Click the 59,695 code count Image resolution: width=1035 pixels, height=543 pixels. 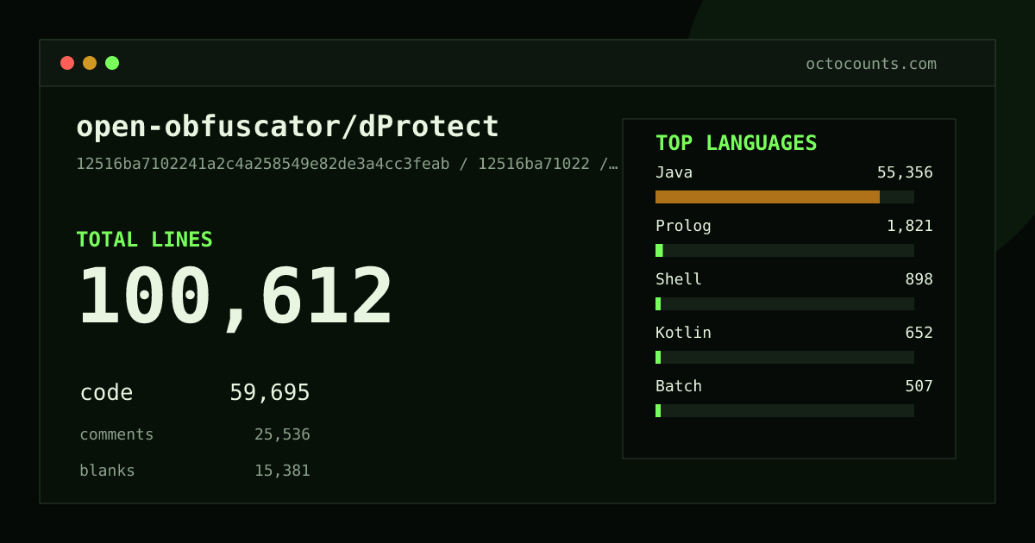tap(270, 393)
